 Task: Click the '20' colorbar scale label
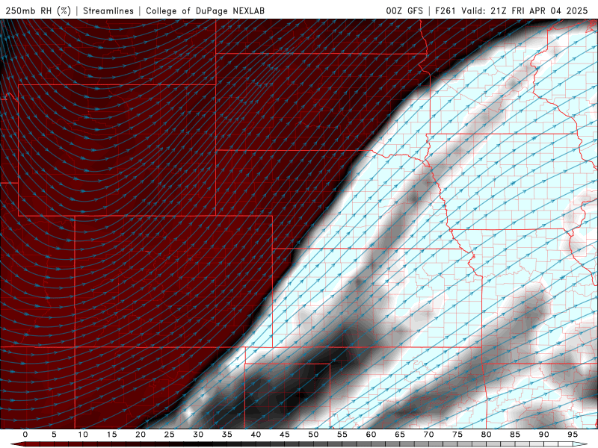click(141, 435)
